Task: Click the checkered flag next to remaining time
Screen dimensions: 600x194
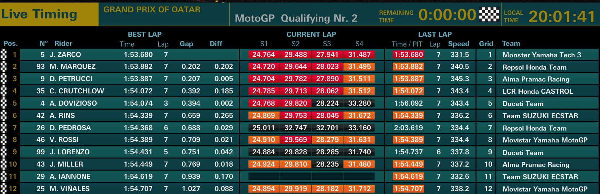Action: coord(489,15)
